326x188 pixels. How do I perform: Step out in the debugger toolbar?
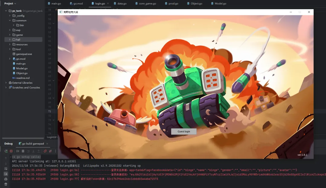click(x=38, y=151)
